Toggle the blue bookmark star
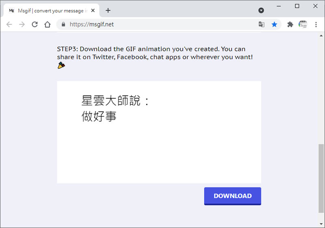The height and width of the screenshot is (228, 325). pos(274,24)
